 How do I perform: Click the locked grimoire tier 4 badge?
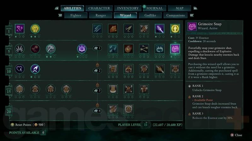point(97,111)
